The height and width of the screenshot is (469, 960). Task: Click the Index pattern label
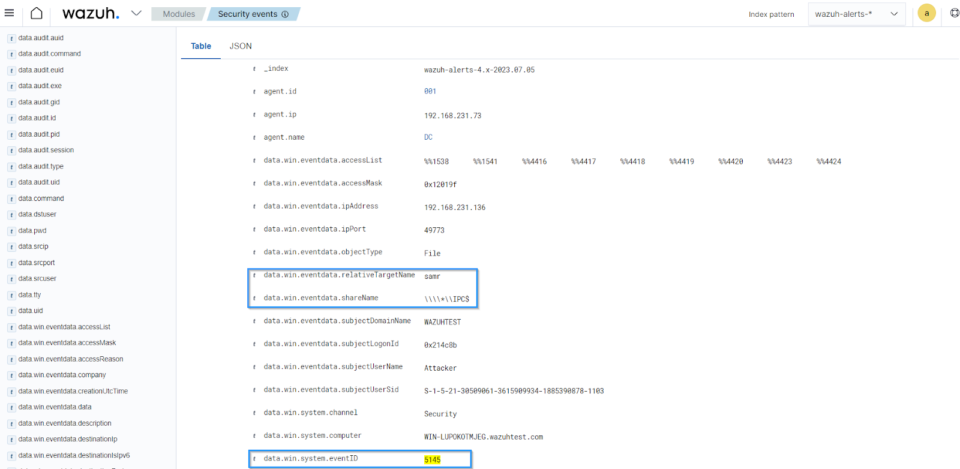(771, 14)
